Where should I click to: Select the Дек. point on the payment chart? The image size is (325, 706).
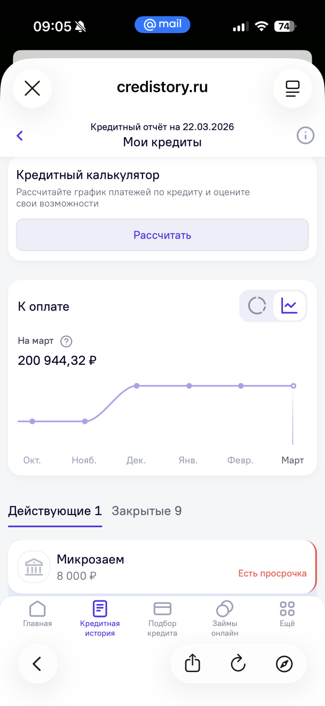tap(137, 386)
